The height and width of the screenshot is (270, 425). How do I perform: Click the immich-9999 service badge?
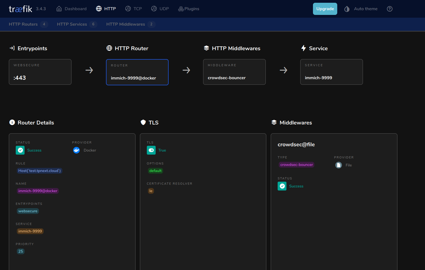(x=30, y=231)
